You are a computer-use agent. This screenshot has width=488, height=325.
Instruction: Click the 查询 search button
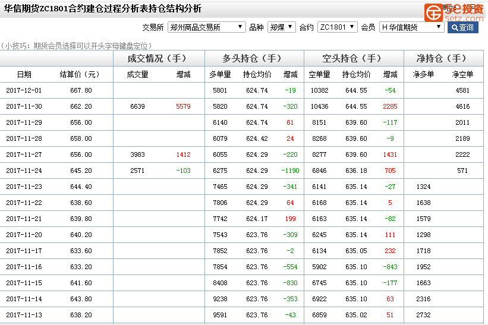click(x=463, y=27)
